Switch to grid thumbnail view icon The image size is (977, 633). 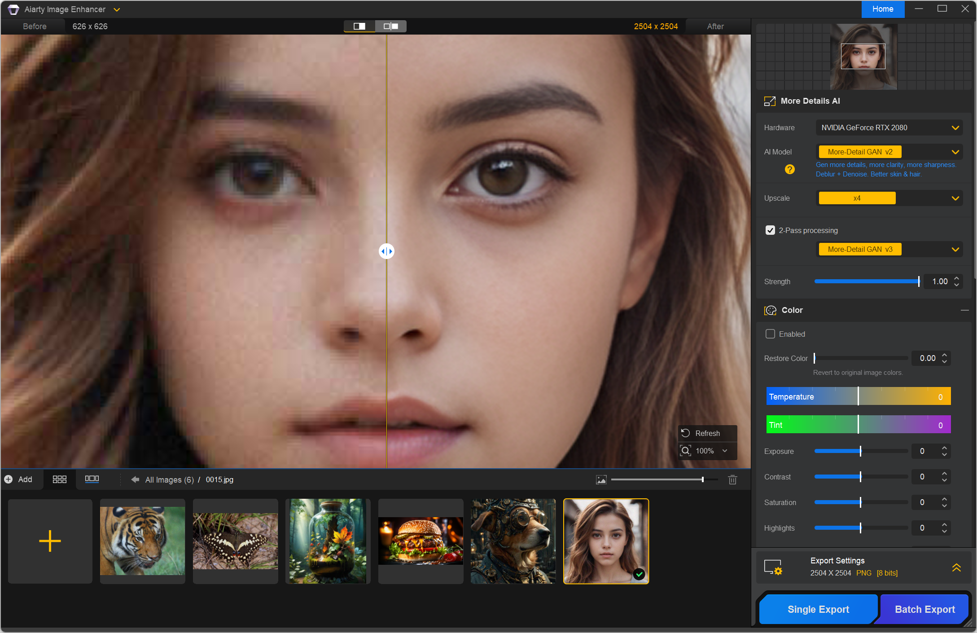point(60,479)
